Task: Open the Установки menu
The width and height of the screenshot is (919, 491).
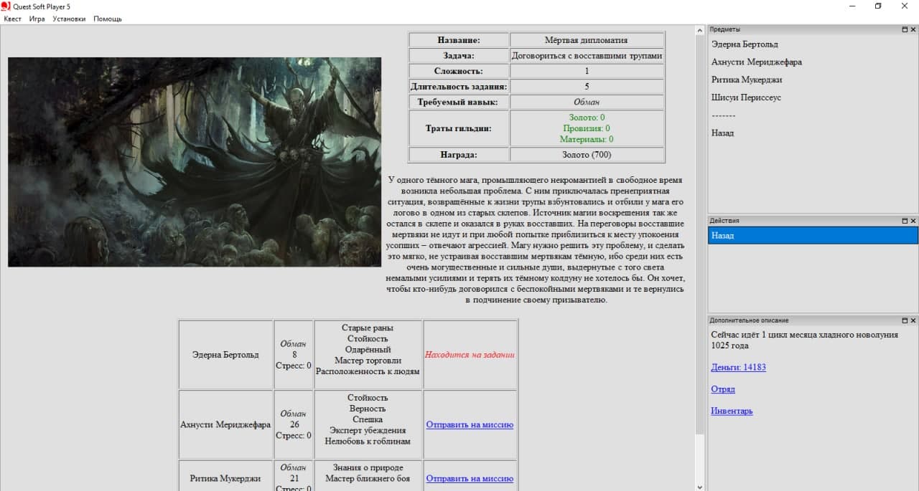Action: pos(69,19)
